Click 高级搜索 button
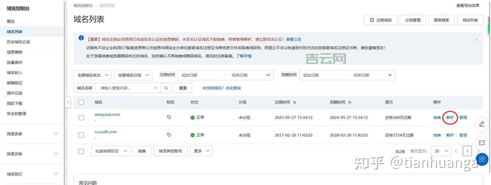Viewport: 491px width, 185px height. [441, 20]
